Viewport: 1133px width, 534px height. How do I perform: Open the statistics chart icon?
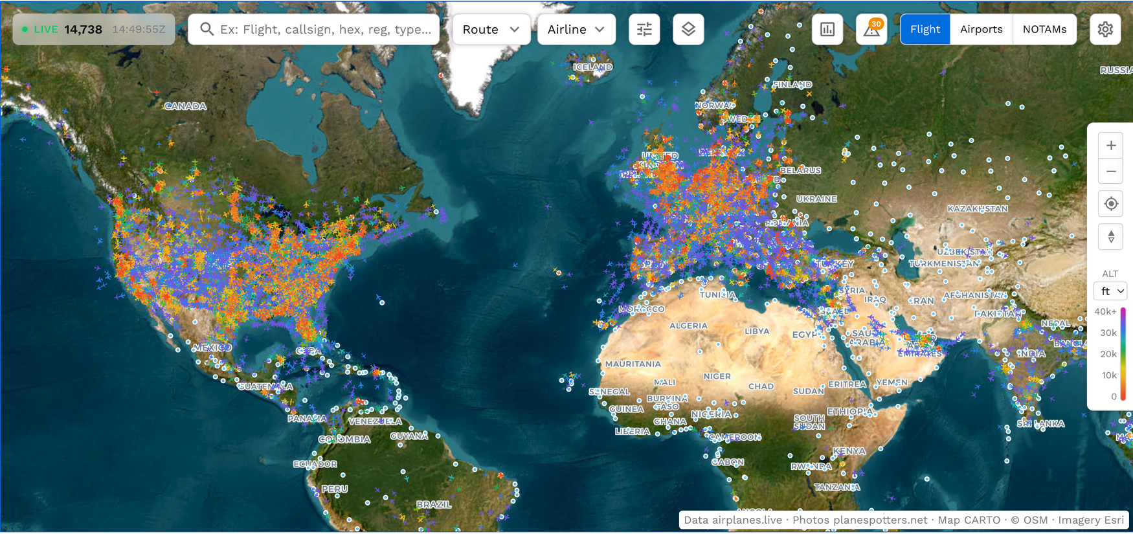pyautogui.click(x=827, y=29)
